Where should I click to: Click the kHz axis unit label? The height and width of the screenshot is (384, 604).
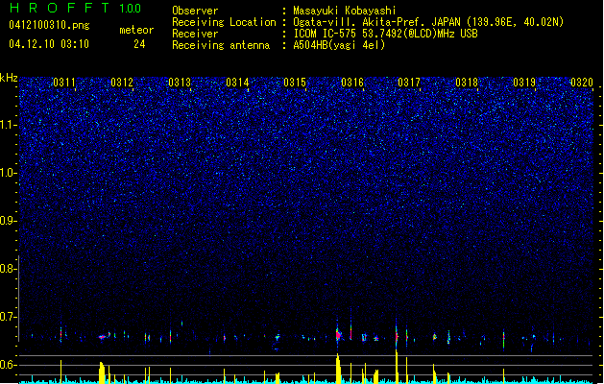(x=9, y=78)
